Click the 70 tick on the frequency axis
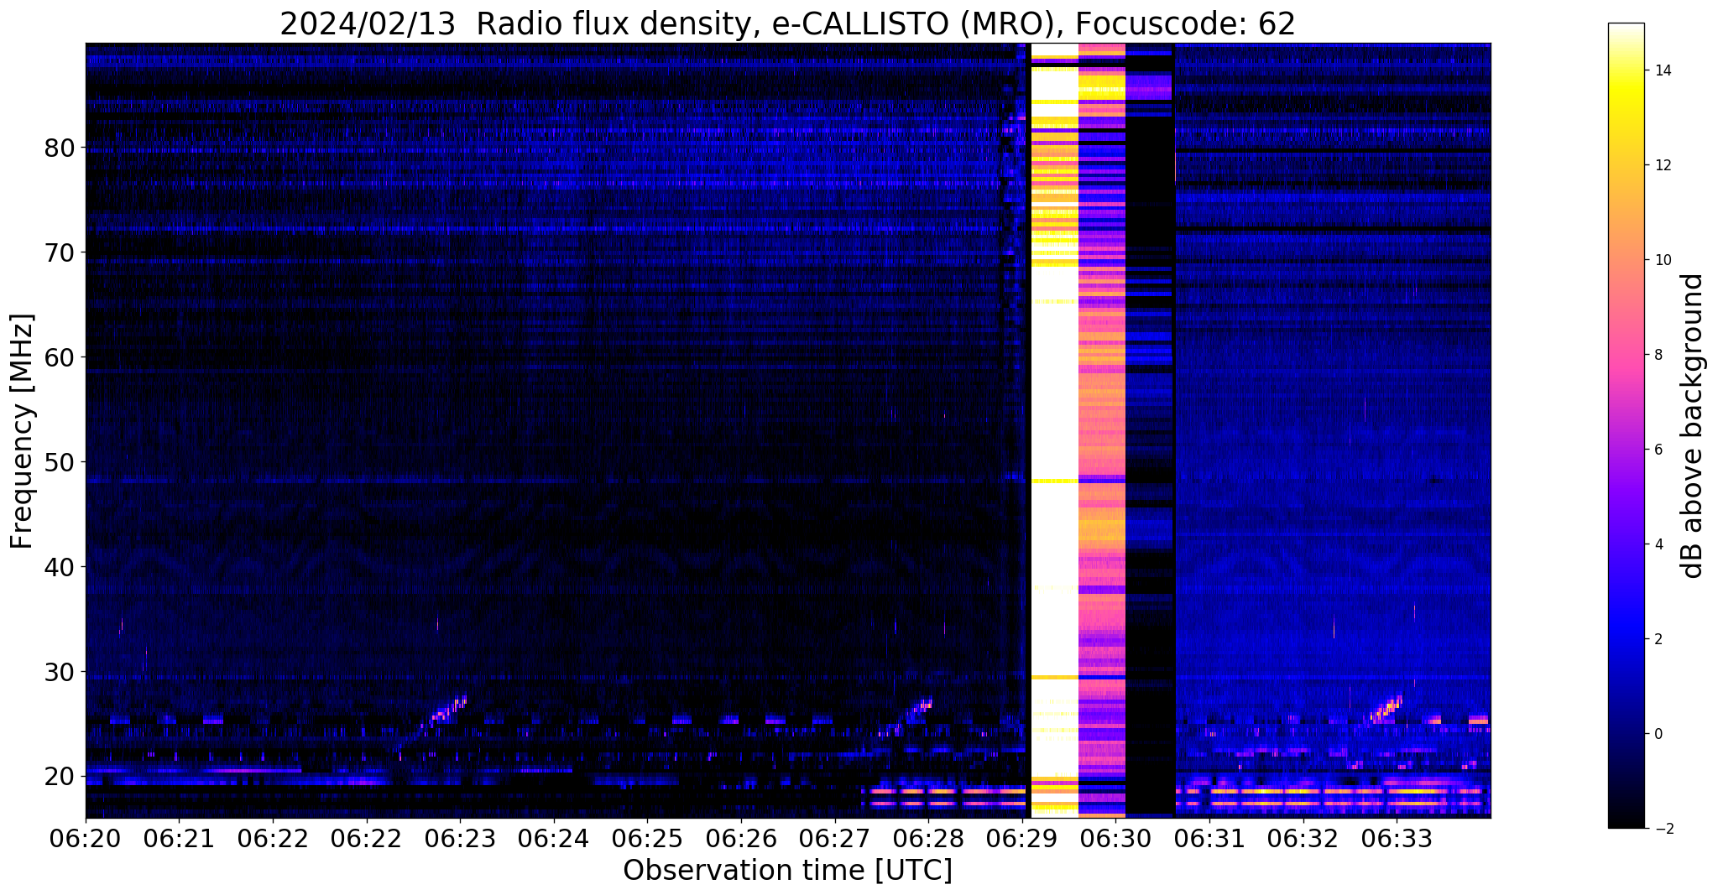This screenshot has height=895, width=1718. 60,252
